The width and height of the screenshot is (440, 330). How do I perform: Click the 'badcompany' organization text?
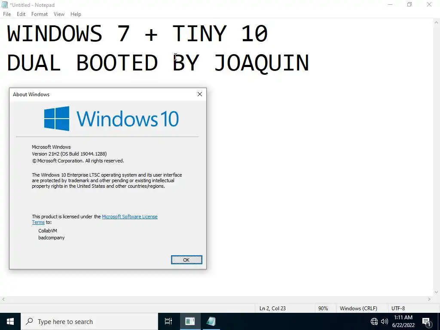click(52, 238)
